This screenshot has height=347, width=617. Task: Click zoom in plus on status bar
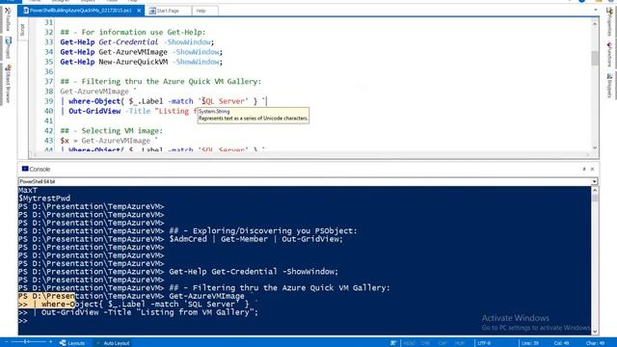[50, 342]
